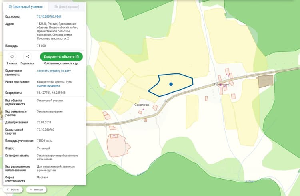Open Документы объекта green button

[x=61, y=57]
